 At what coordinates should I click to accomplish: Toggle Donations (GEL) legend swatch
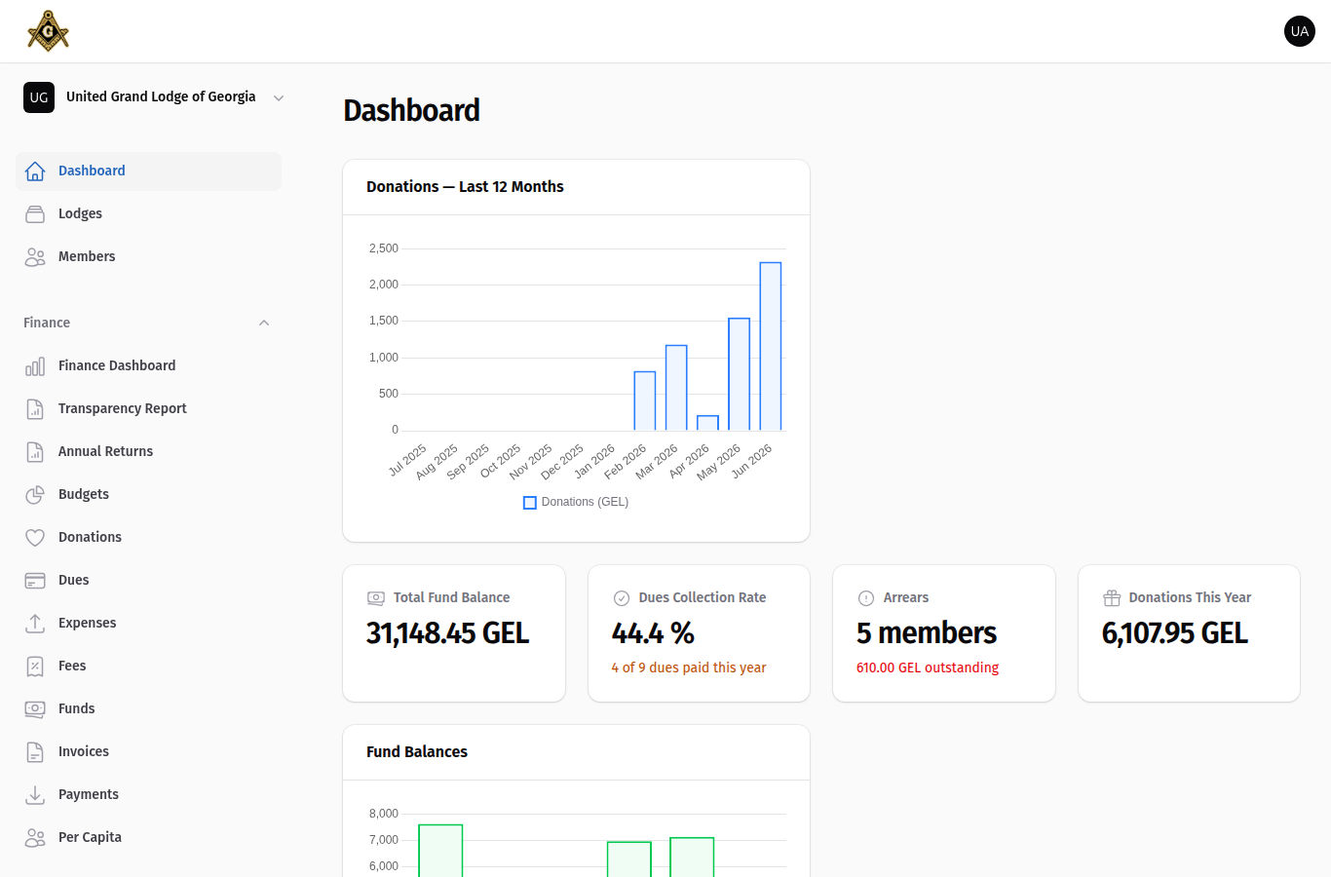coord(530,503)
